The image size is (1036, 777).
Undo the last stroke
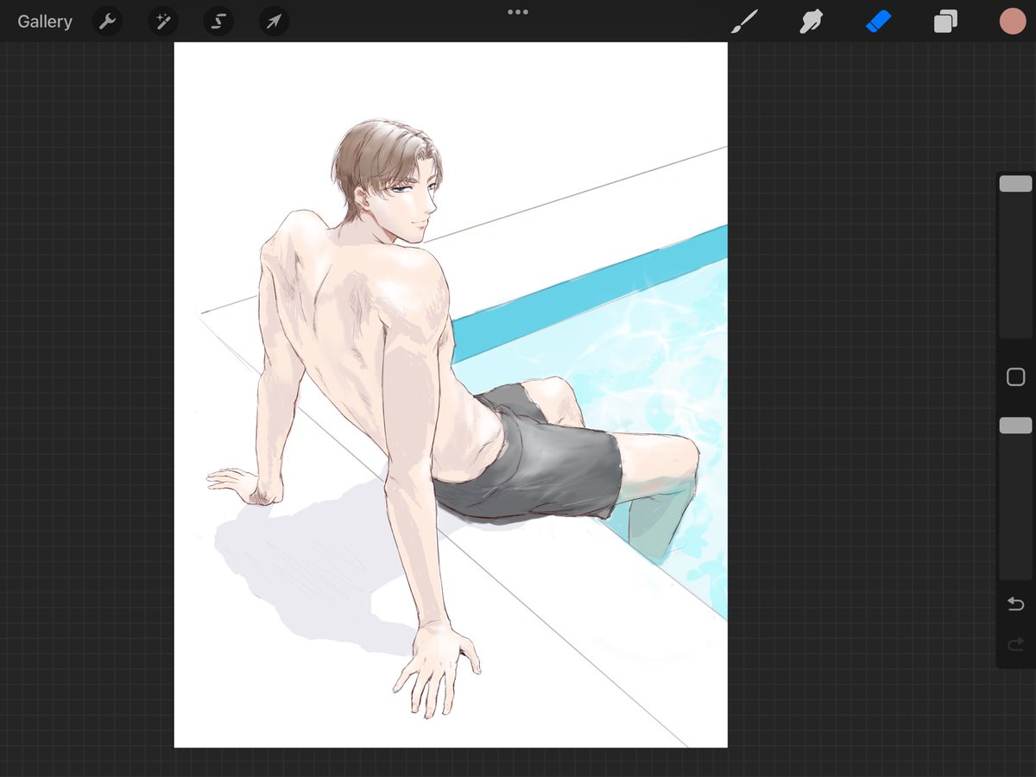(x=1016, y=604)
